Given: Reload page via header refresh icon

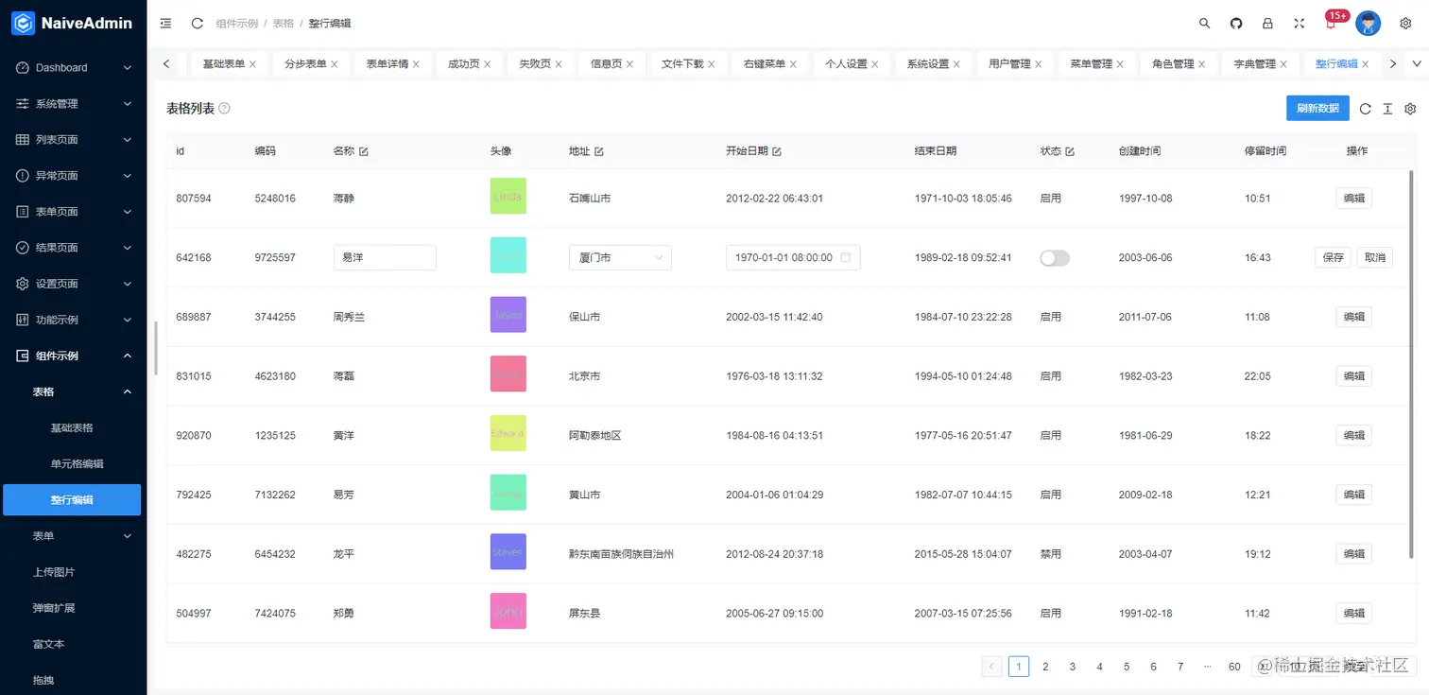Looking at the screenshot, I should [197, 23].
